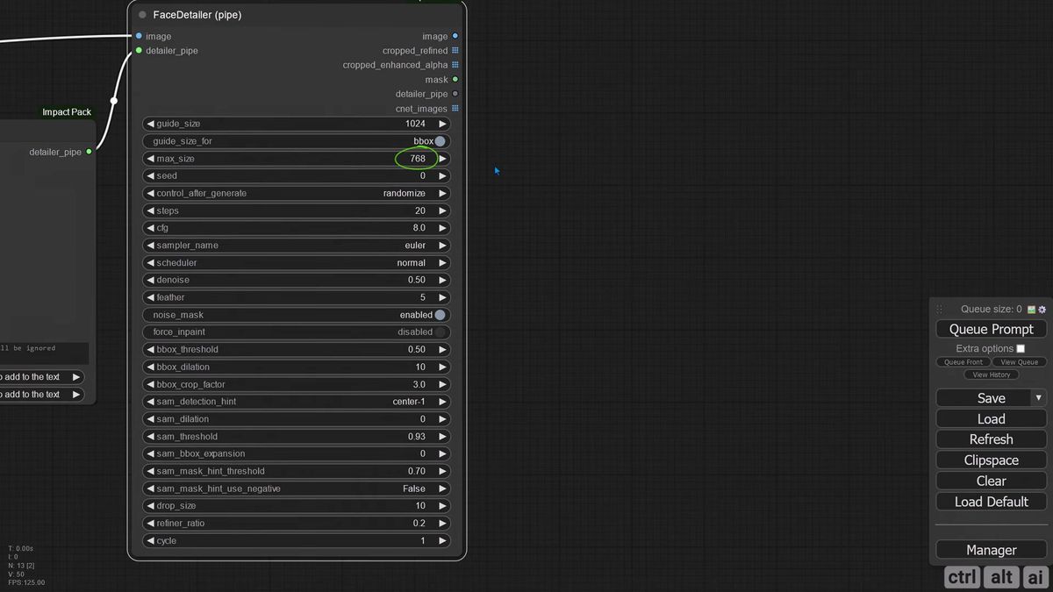Click Load Default button
Image resolution: width=1053 pixels, height=592 pixels.
(991, 502)
